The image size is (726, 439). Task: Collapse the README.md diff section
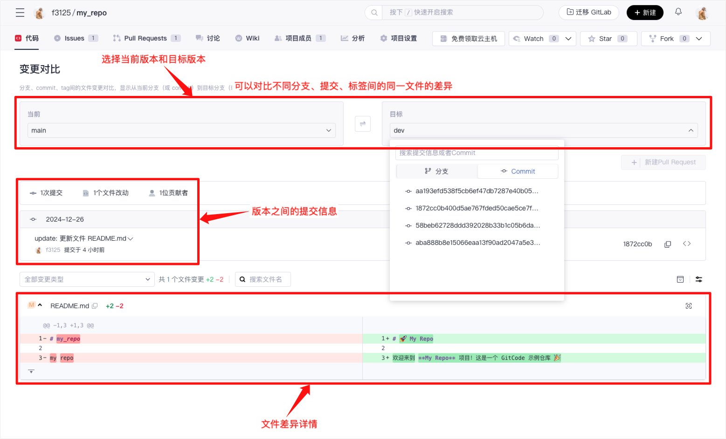40,305
